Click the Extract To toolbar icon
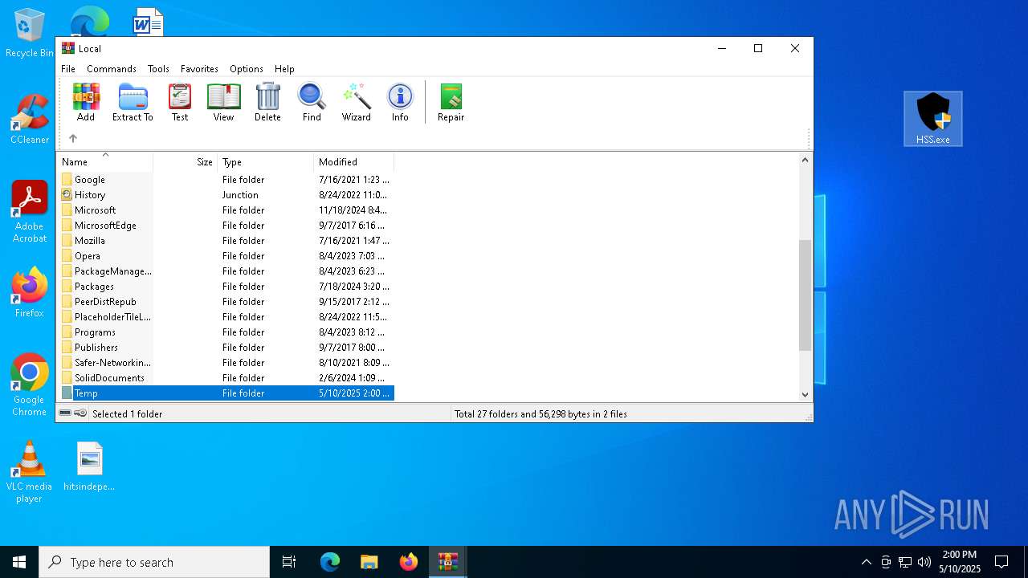1028x578 pixels. [133, 102]
